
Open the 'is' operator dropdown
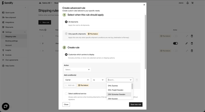(99, 80)
